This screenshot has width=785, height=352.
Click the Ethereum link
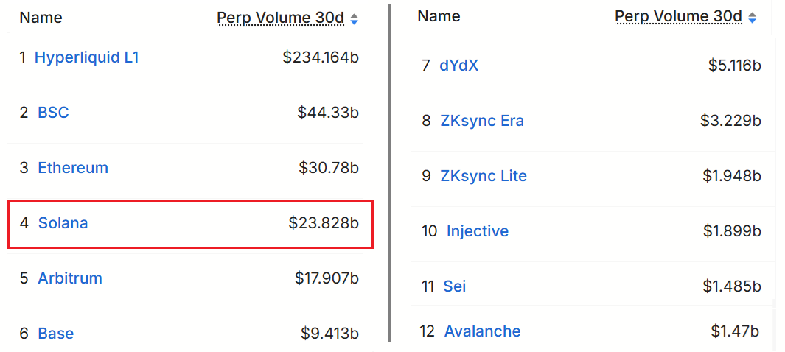point(73,168)
